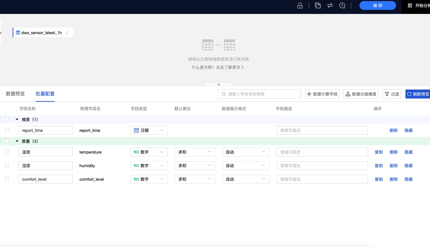Check the report_time row checkbox
This screenshot has width=430, height=247.
click(x=7, y=130)
